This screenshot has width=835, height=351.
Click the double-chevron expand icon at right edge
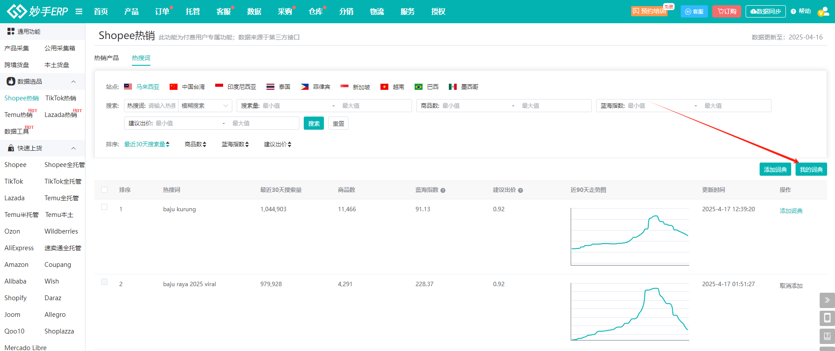(x=827, y=300)
